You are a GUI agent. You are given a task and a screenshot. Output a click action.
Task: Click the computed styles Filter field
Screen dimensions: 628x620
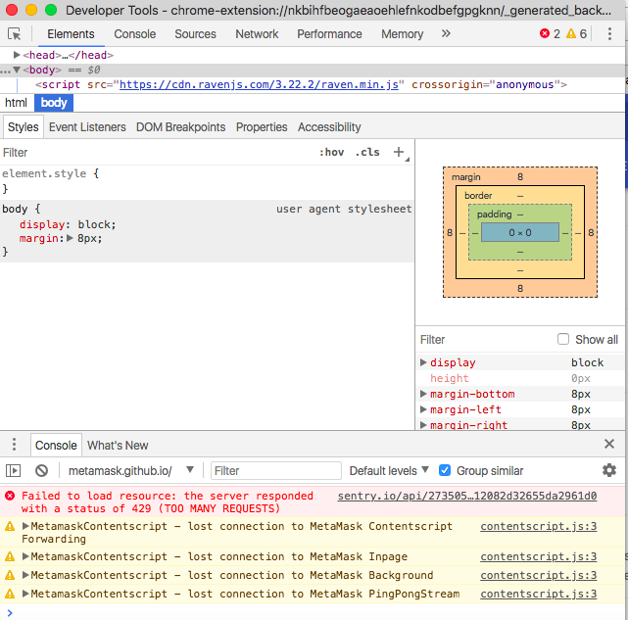click(x=485, y=340)
